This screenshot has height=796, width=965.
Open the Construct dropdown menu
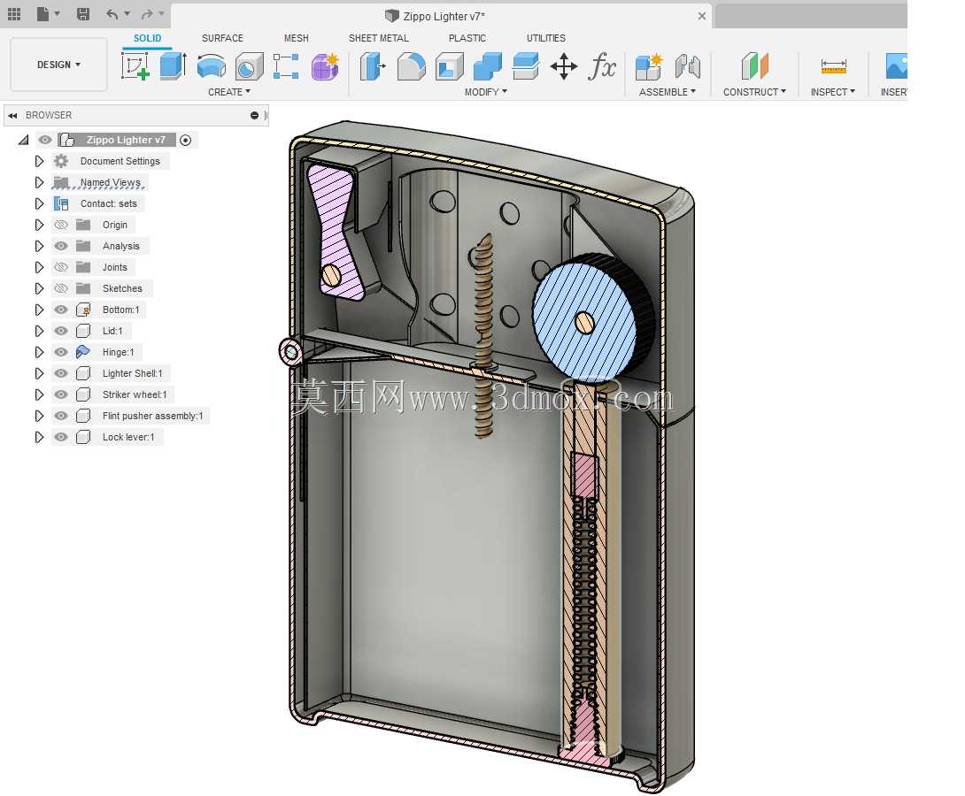[x=754, y=92]
